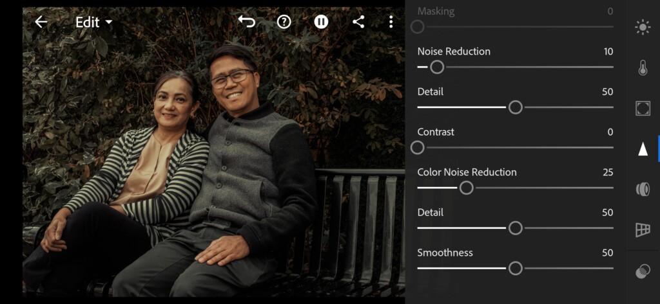Select the Detail panel triangle icon
The width and height of the screenshot is (660, 304).
pyautogui.click(x=643, y=148)
